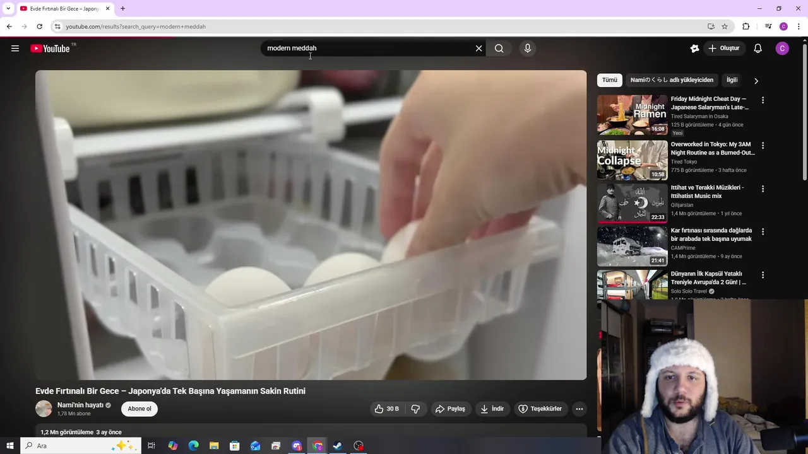808x454 pixels.
Task: Select the Tümü filter chip
Action: tap(609, 80)
